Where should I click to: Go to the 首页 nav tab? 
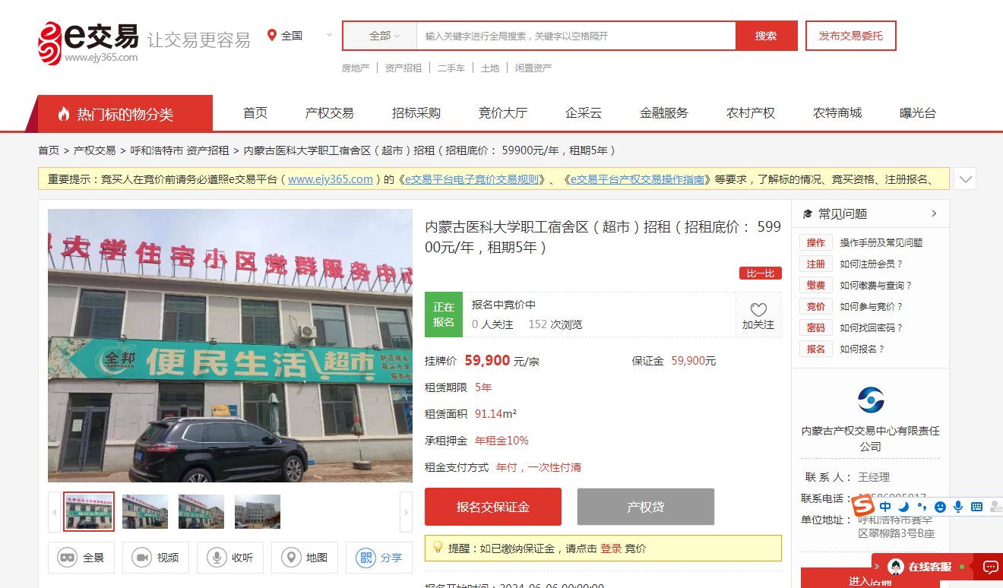coord(255,113)
